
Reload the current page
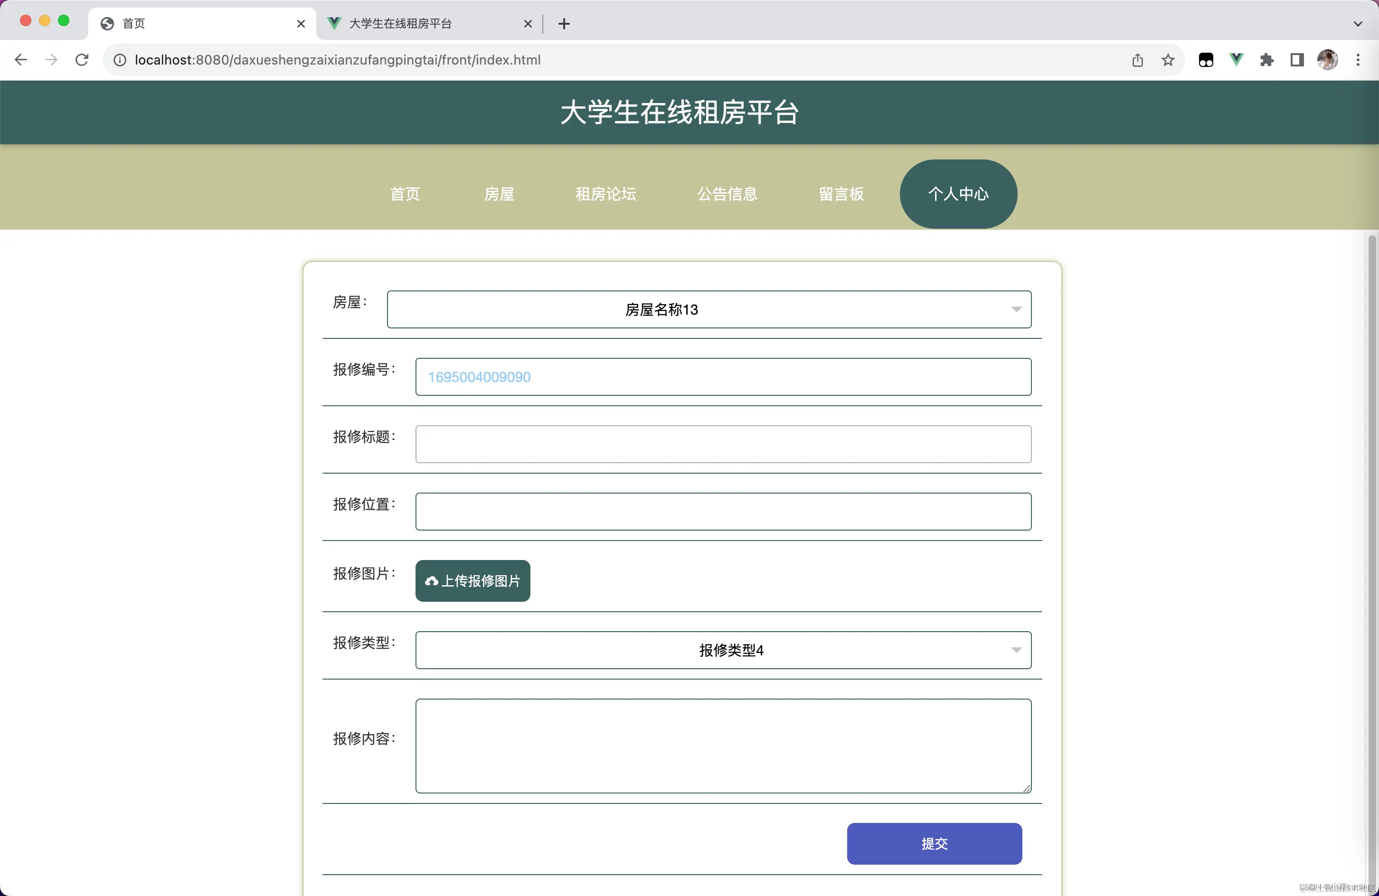coord(82,60)
